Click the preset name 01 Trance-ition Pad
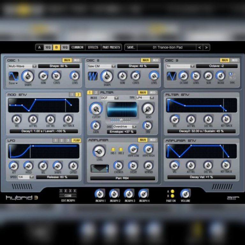Viewport: 245px width, 245px height. pyautogui.click(x=168, y=47)
